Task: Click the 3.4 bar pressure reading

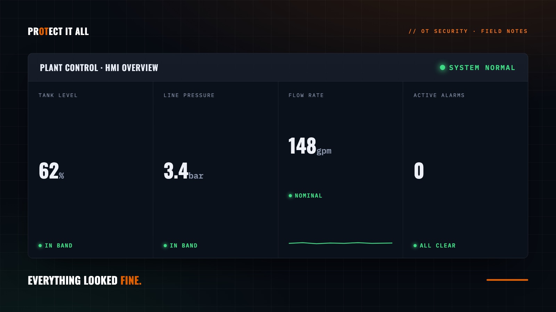Action: pyautogui.click(x=183, y=171)
